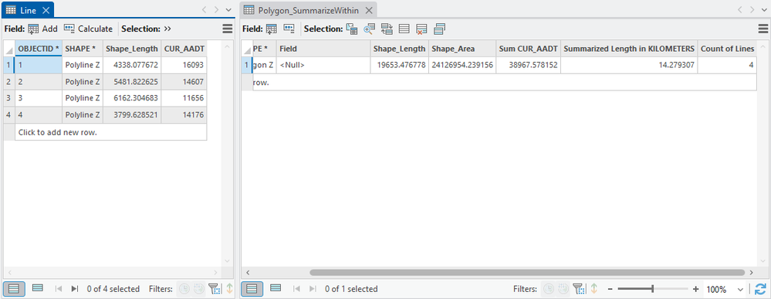Click select-all corner in Line table
This screenshot has height=299, width=771.
(8, 49)
